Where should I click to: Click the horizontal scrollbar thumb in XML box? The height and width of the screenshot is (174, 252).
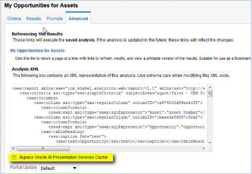click(43, 148)
